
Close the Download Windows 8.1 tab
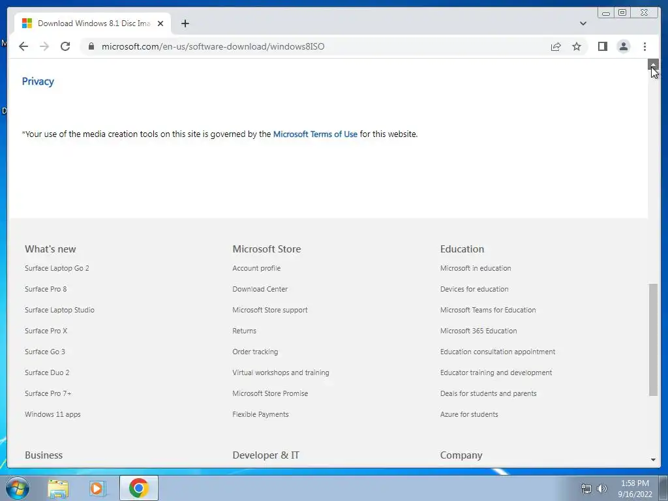point(160,23)
